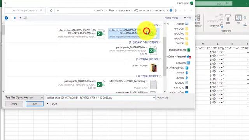Viewport: 249px width, 140px height.
Task: Select OneDrive - Personal in navigation pane
Action: [179, 56]
